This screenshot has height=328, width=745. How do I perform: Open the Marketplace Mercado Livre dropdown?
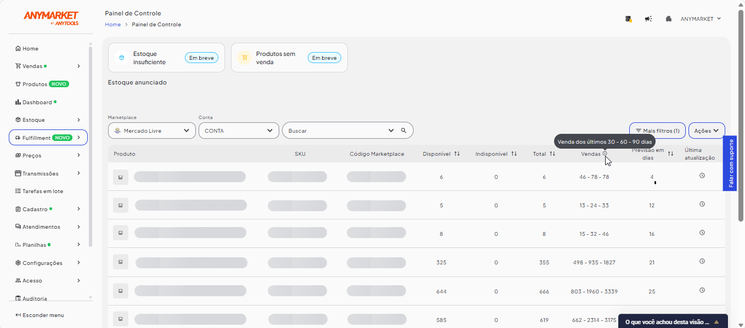coord(151,131)
